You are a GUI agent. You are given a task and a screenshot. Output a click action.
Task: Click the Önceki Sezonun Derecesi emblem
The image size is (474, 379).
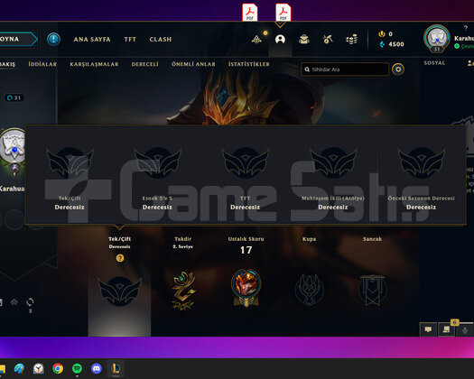coord(422,162)
